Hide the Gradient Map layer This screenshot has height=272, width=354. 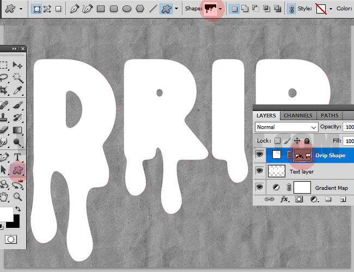259,187
